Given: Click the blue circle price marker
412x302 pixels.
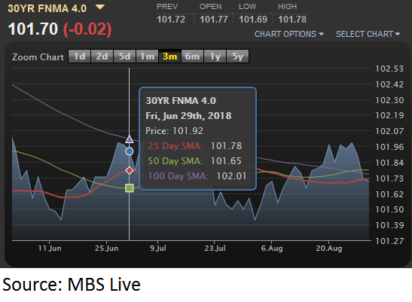Looking at the screenshot, I should pyautogui.click(x=130, y=151).
